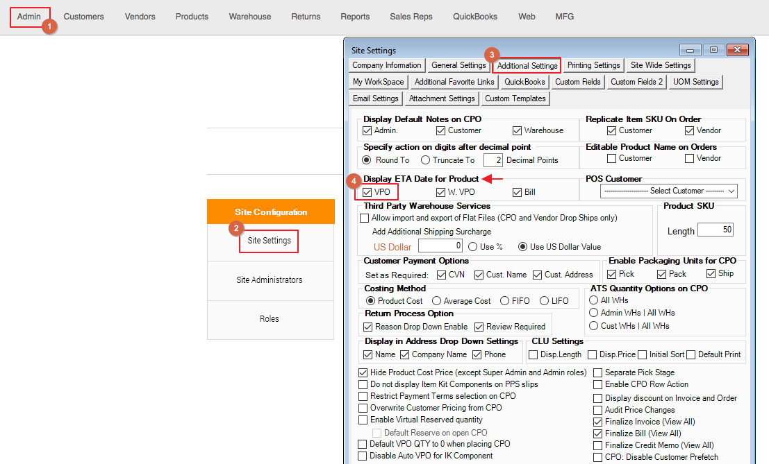Click the US Dollar surcharge input
This screenshot has height=464, width=769.
click(x=440, y=246)
